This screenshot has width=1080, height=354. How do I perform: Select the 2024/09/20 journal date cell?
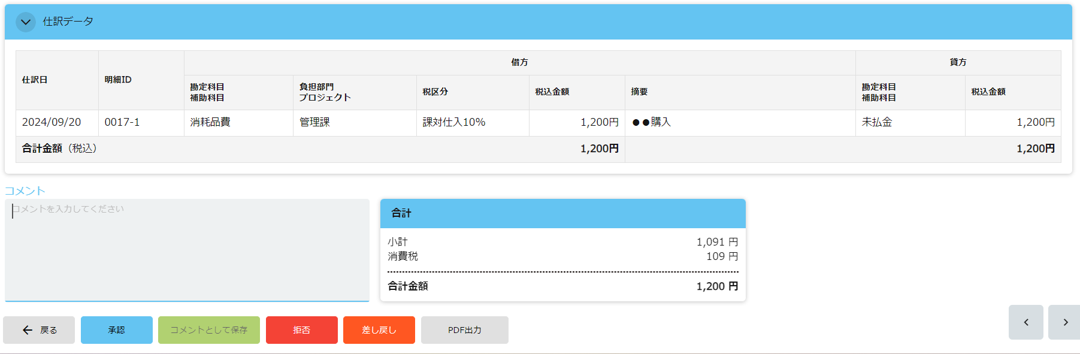[x=52, y=122]
